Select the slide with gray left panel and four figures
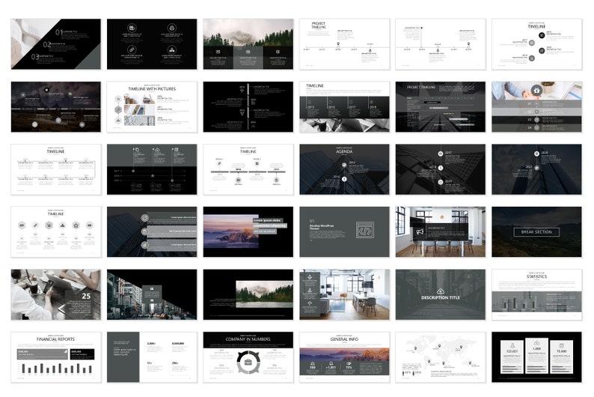Screen dimensions: 594x397 (152, 357)
